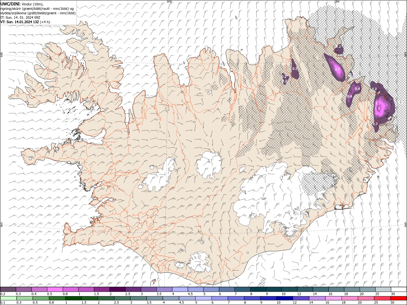
Task: Click the 'VT: Sun. 14.01.2024 13Z' valid time
Action: coord(20,22)
